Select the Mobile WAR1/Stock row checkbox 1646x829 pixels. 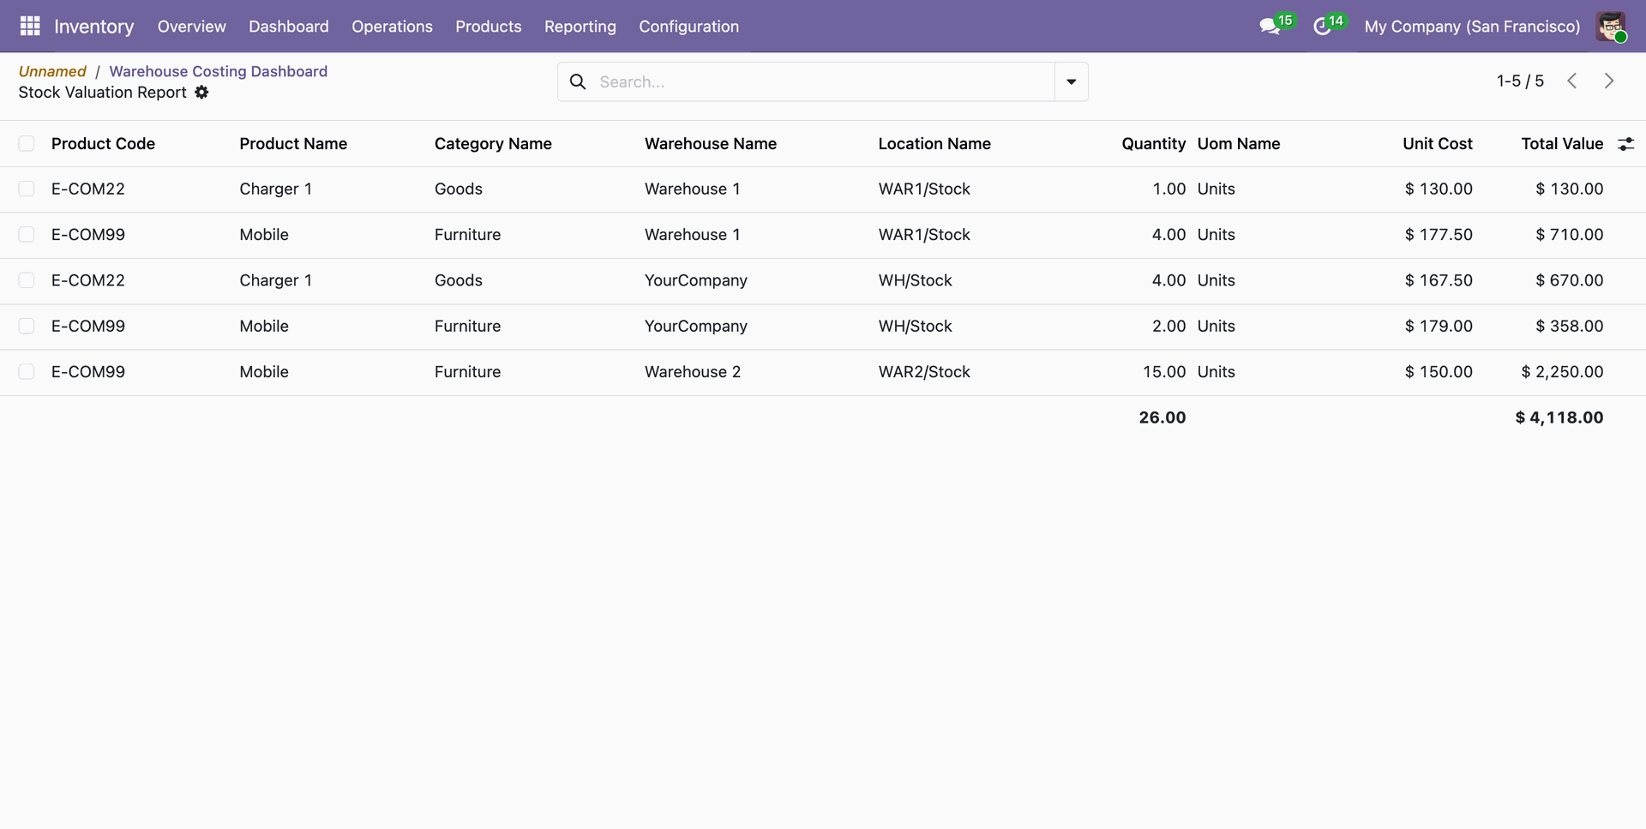pos(27,234)
